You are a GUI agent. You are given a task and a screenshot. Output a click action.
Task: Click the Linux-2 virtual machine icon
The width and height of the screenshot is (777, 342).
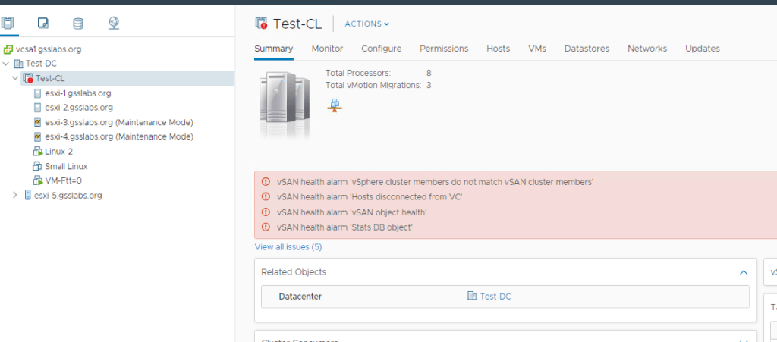pyautogui.click(x=38, y=152)
